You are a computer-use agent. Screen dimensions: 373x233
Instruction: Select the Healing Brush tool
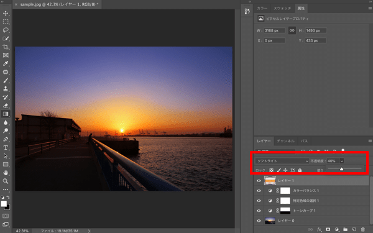tap(6, 72)
